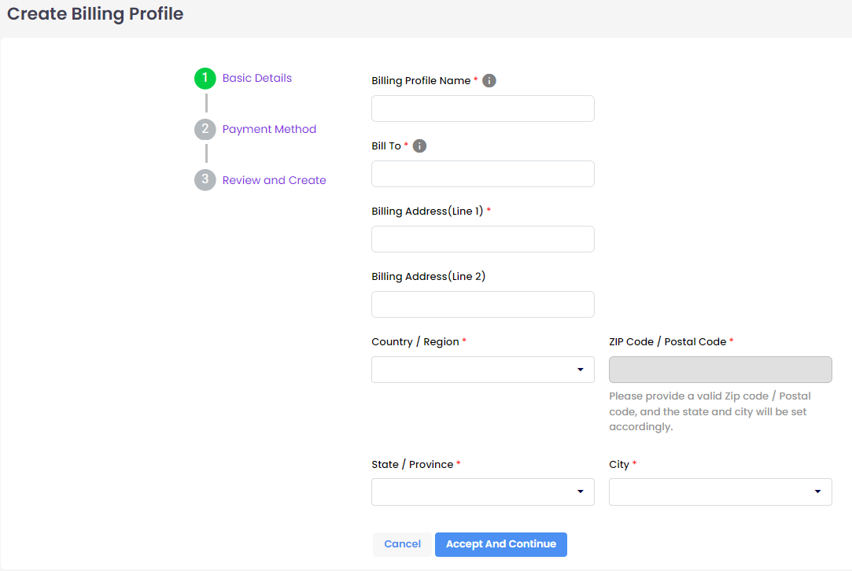852x571 pixels.
Task: Open the Country / Region dropdown
Action: pos(482,370)
